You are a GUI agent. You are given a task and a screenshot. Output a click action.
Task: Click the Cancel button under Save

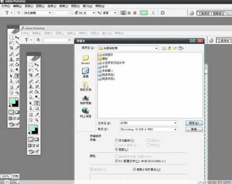click(194, 129)
